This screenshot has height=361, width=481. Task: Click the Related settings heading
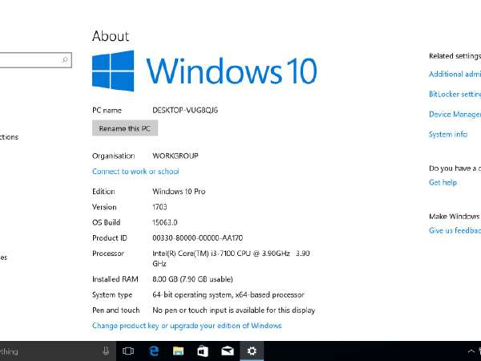pyautogui.click(x=455, y=56)
